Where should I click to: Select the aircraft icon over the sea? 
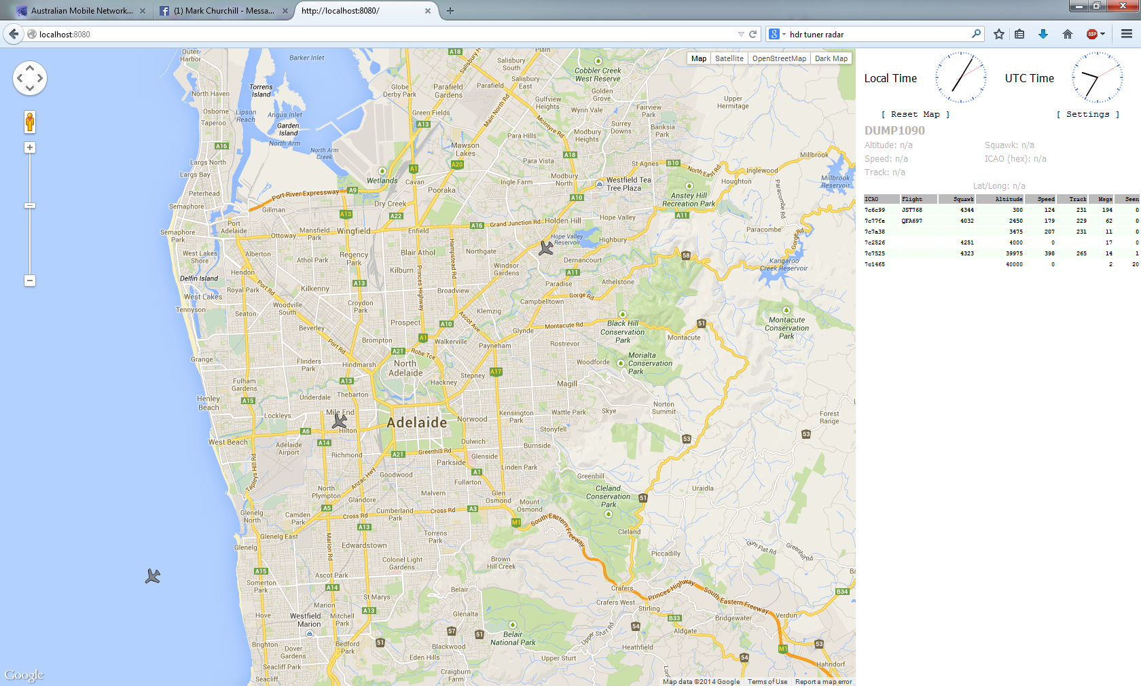pos(153,577)
